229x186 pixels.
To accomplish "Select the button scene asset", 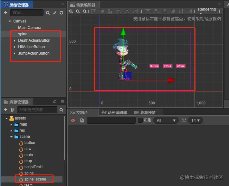I will click(30, 143).
